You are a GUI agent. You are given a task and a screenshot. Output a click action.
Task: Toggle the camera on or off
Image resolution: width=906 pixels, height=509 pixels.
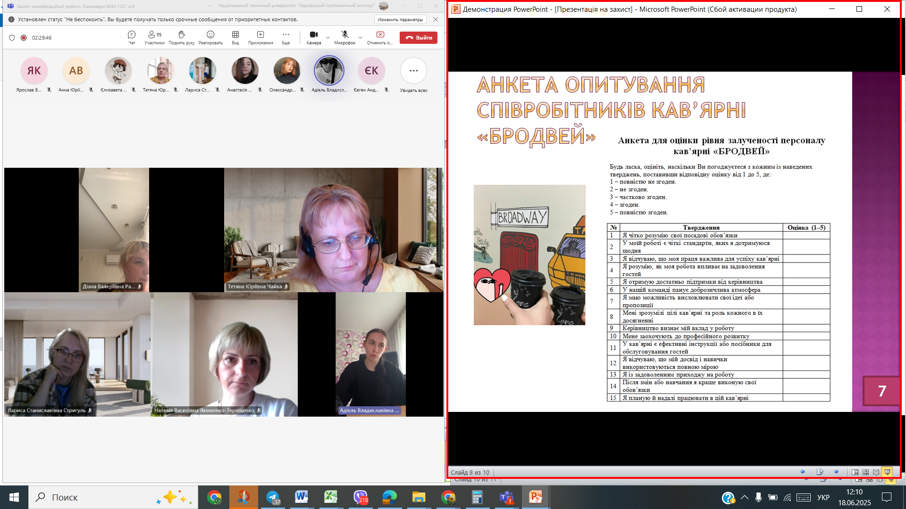coord(313,37)
